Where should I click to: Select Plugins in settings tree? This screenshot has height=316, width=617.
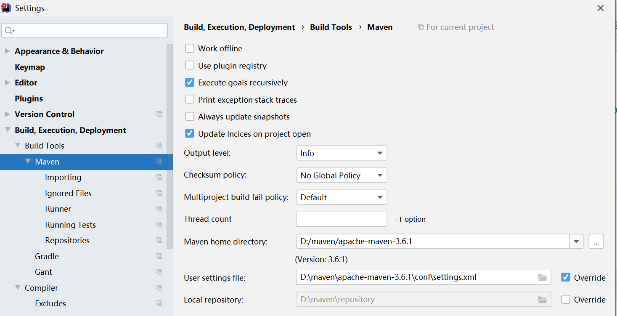pos(29,98)
